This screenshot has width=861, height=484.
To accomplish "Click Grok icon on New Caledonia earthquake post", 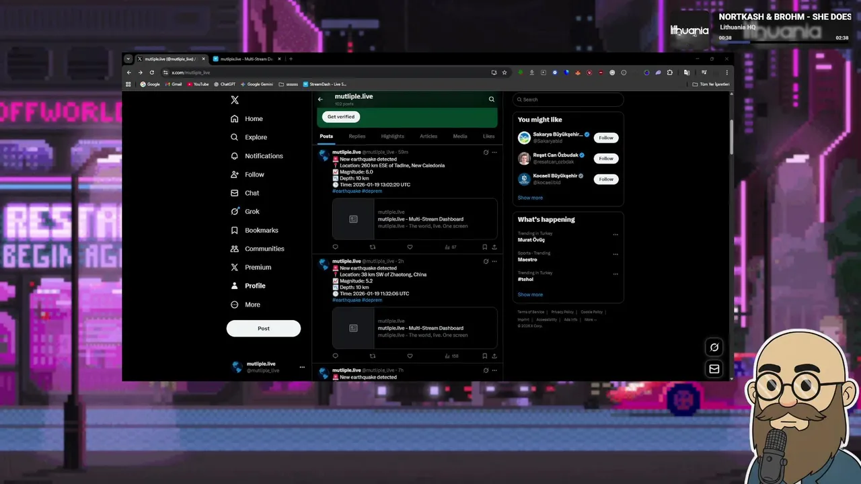I will point(486,153).
